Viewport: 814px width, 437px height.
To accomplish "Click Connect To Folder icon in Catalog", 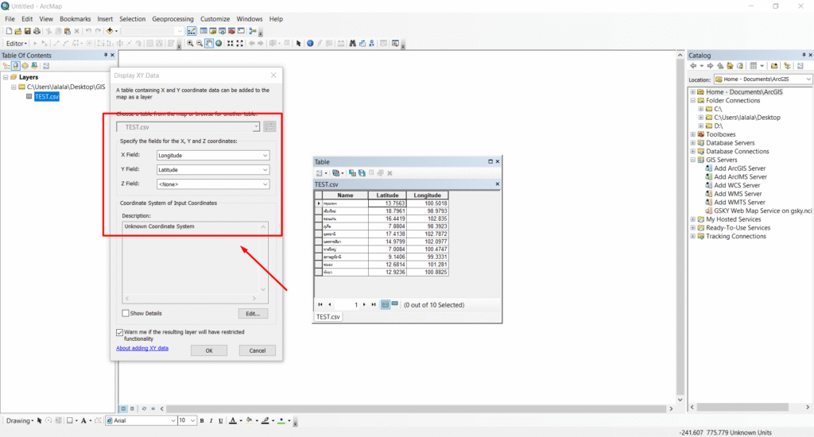I will click(x=774, y=66).
